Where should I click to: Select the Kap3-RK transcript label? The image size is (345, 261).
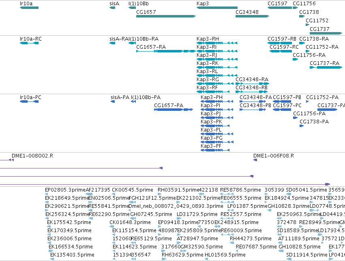208,63
